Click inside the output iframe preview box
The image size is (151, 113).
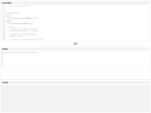click(x=20, y=59)
